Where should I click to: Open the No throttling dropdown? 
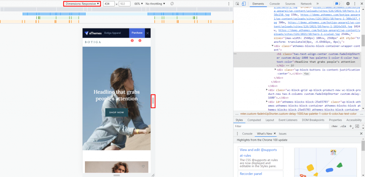coord(155,4)
